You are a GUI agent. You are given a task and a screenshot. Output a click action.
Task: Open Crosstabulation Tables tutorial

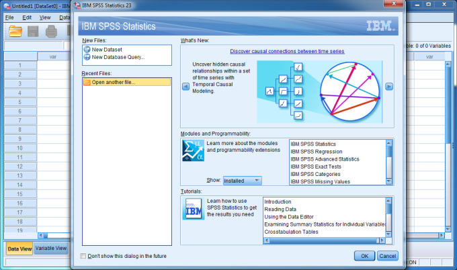[x=291, y=232]
